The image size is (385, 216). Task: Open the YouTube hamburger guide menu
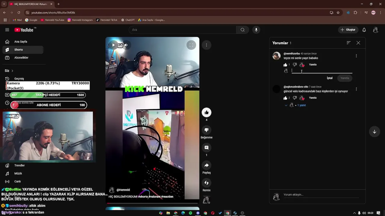7,30
